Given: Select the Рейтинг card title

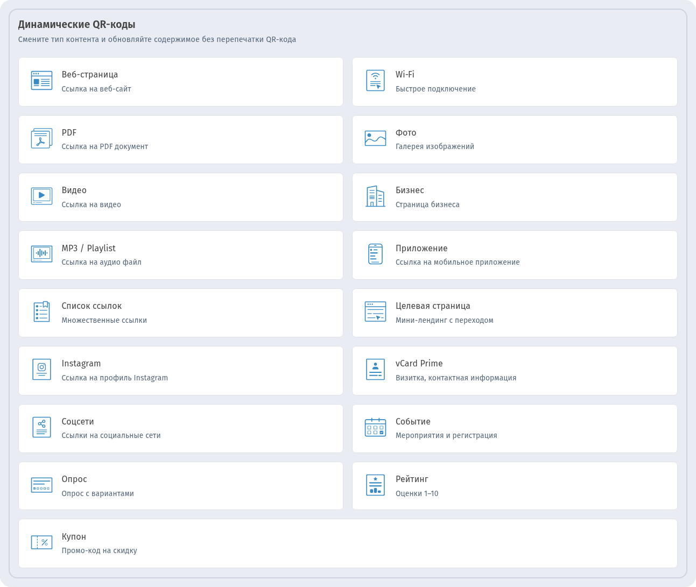Looking at the screenshot, I should 412,479.
